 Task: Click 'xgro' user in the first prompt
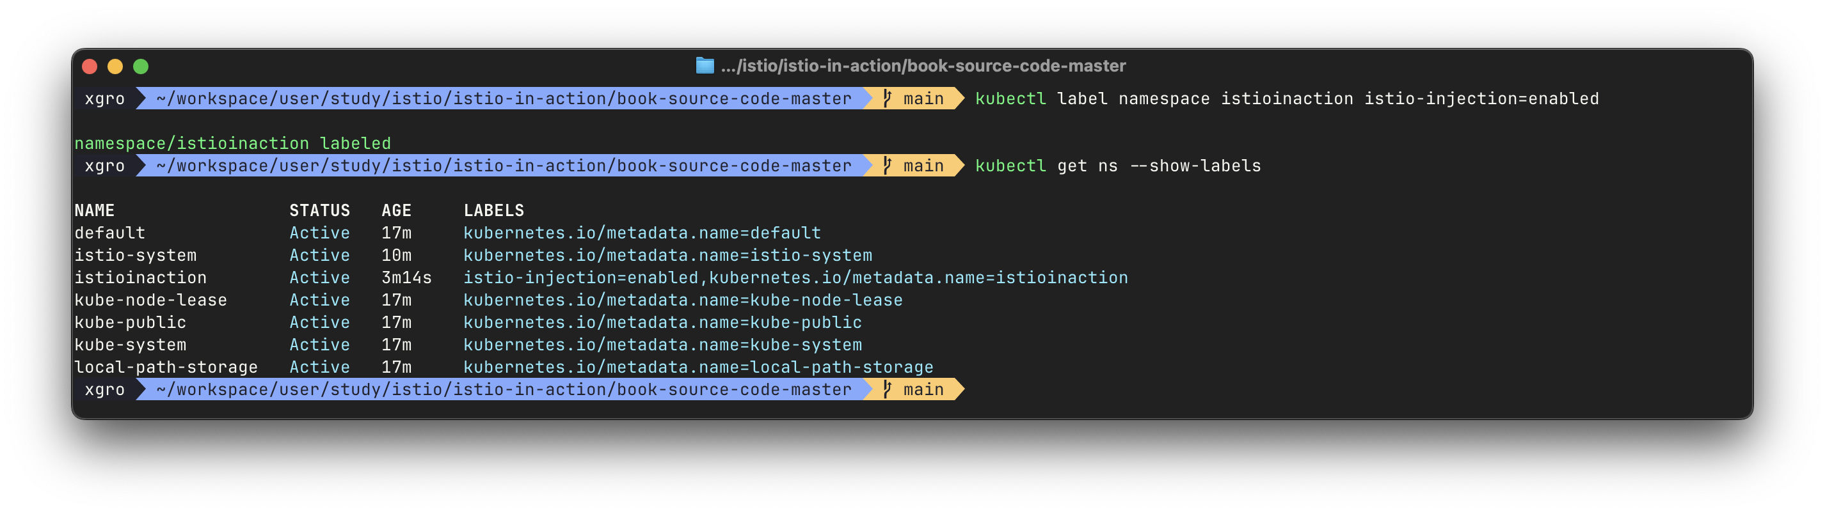105,99
